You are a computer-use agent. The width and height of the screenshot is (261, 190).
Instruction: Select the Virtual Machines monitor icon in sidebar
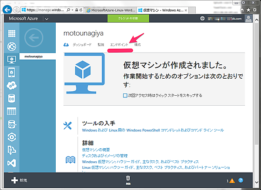(12, 60)
